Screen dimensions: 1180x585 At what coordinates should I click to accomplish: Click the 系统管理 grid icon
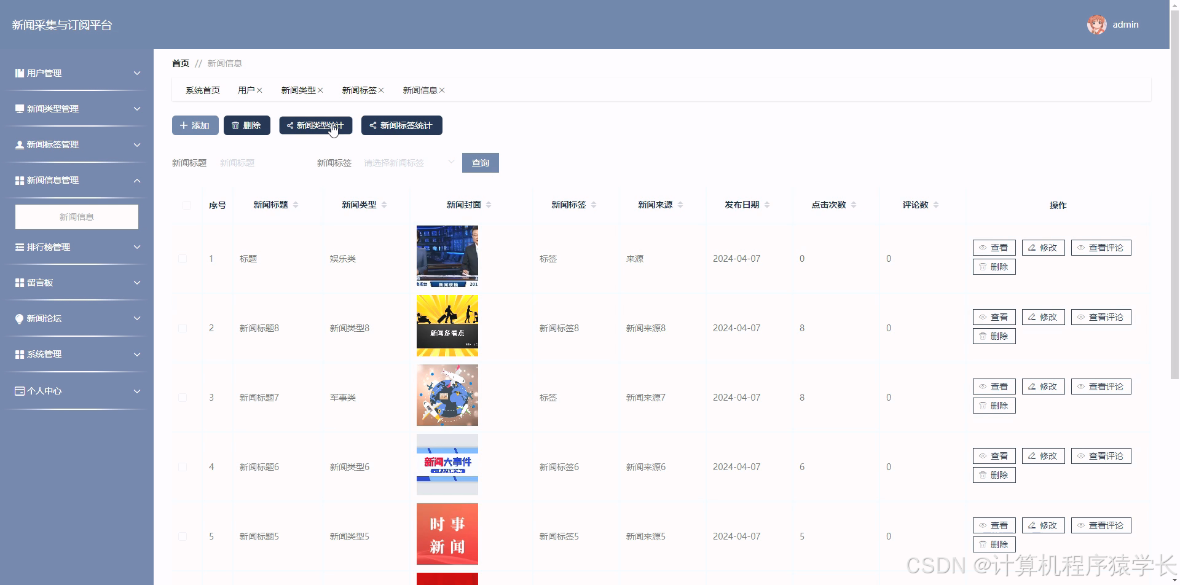tap(20, 355)
